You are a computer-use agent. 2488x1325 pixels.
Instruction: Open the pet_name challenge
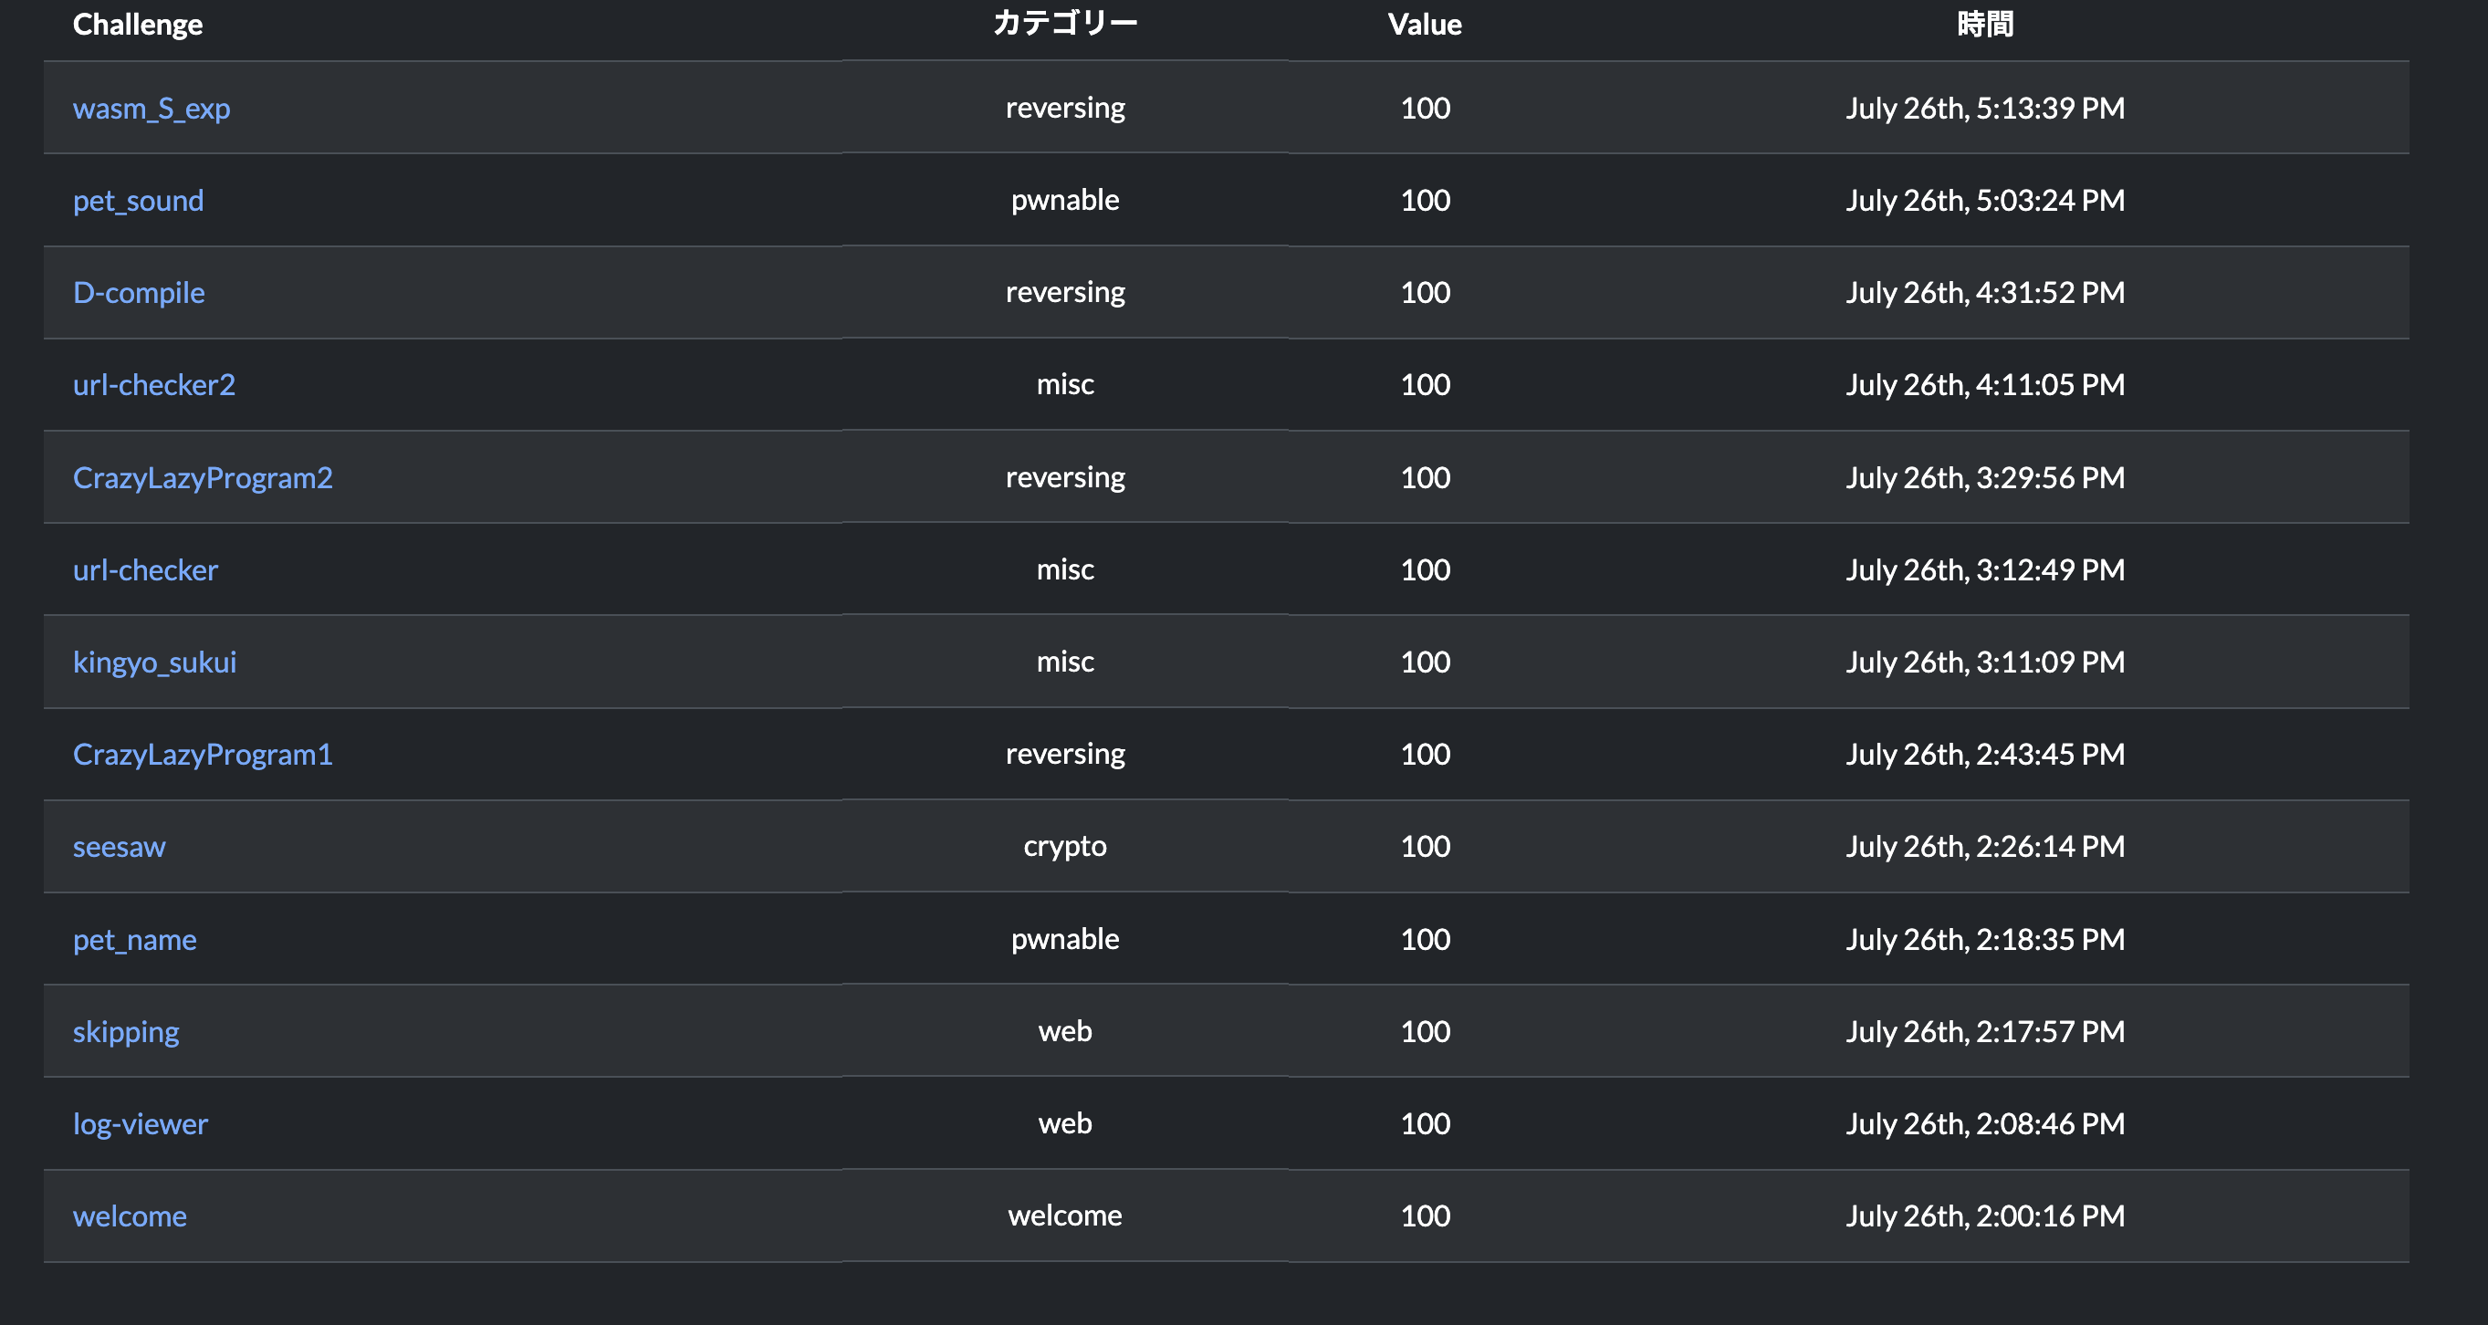point(135,939)
